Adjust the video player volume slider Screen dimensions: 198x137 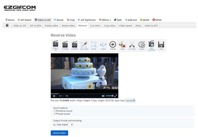110,96
